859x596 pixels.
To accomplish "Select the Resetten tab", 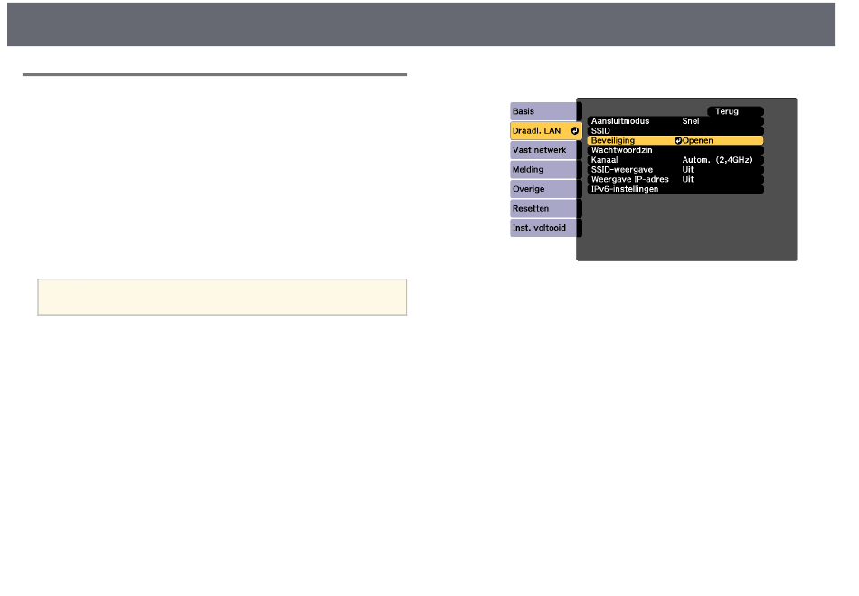I will click(x=545, y=209).
